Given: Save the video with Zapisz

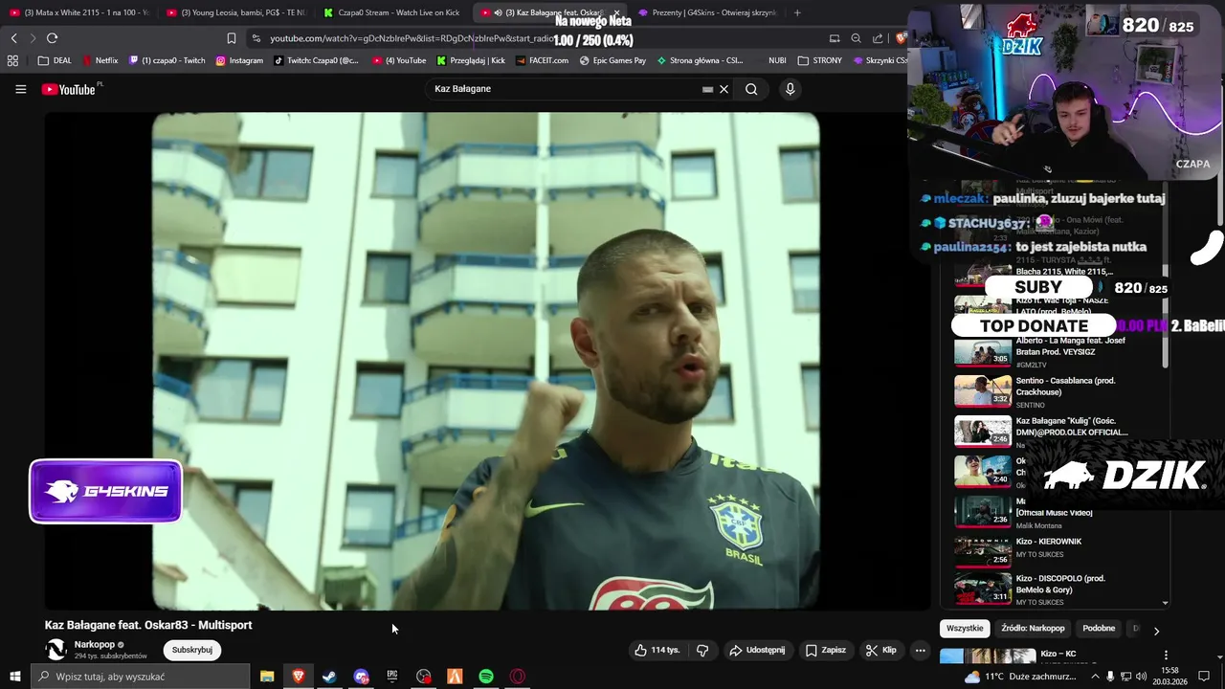Looking at the screenshot, I should [825, 650].
